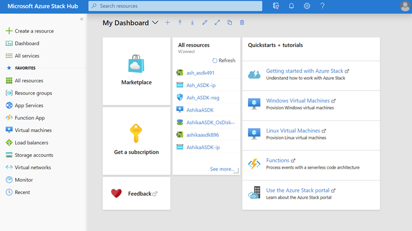Click the FAVORITES star header
The image size is (412, 231).
[x=21, y=68]
